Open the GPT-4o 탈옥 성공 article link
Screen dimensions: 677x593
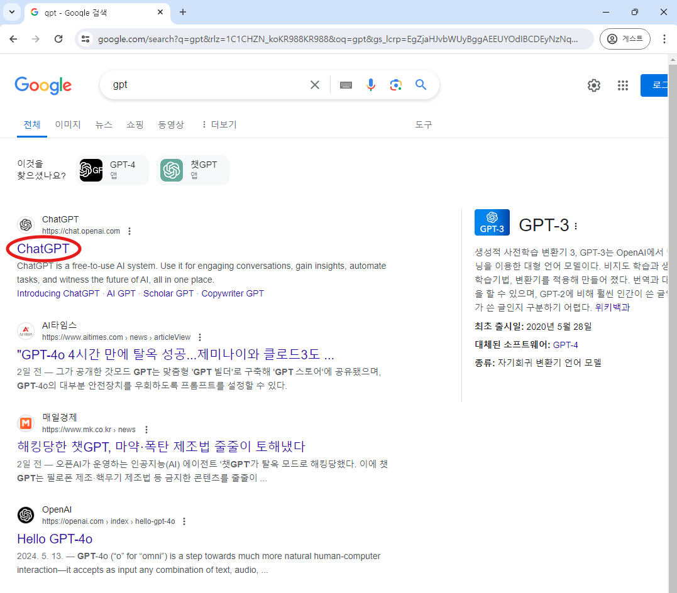[x=176, y=355]
